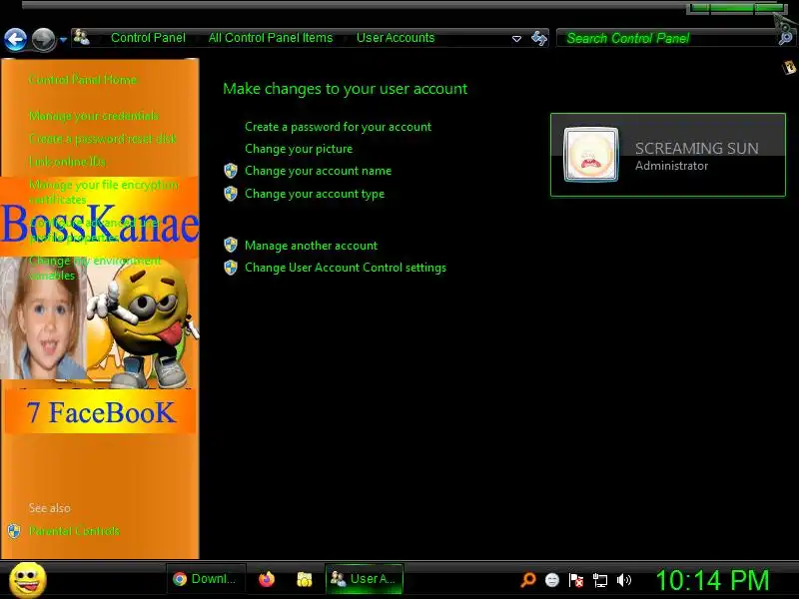Click the SCREAMING SUN account name text
Image resolution: width=799 pixels, height=599 pixels.
(696, 148)
